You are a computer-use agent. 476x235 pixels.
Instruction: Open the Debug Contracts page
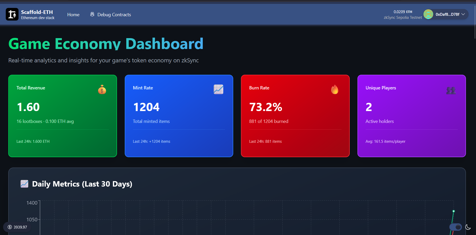pos(111,15)
